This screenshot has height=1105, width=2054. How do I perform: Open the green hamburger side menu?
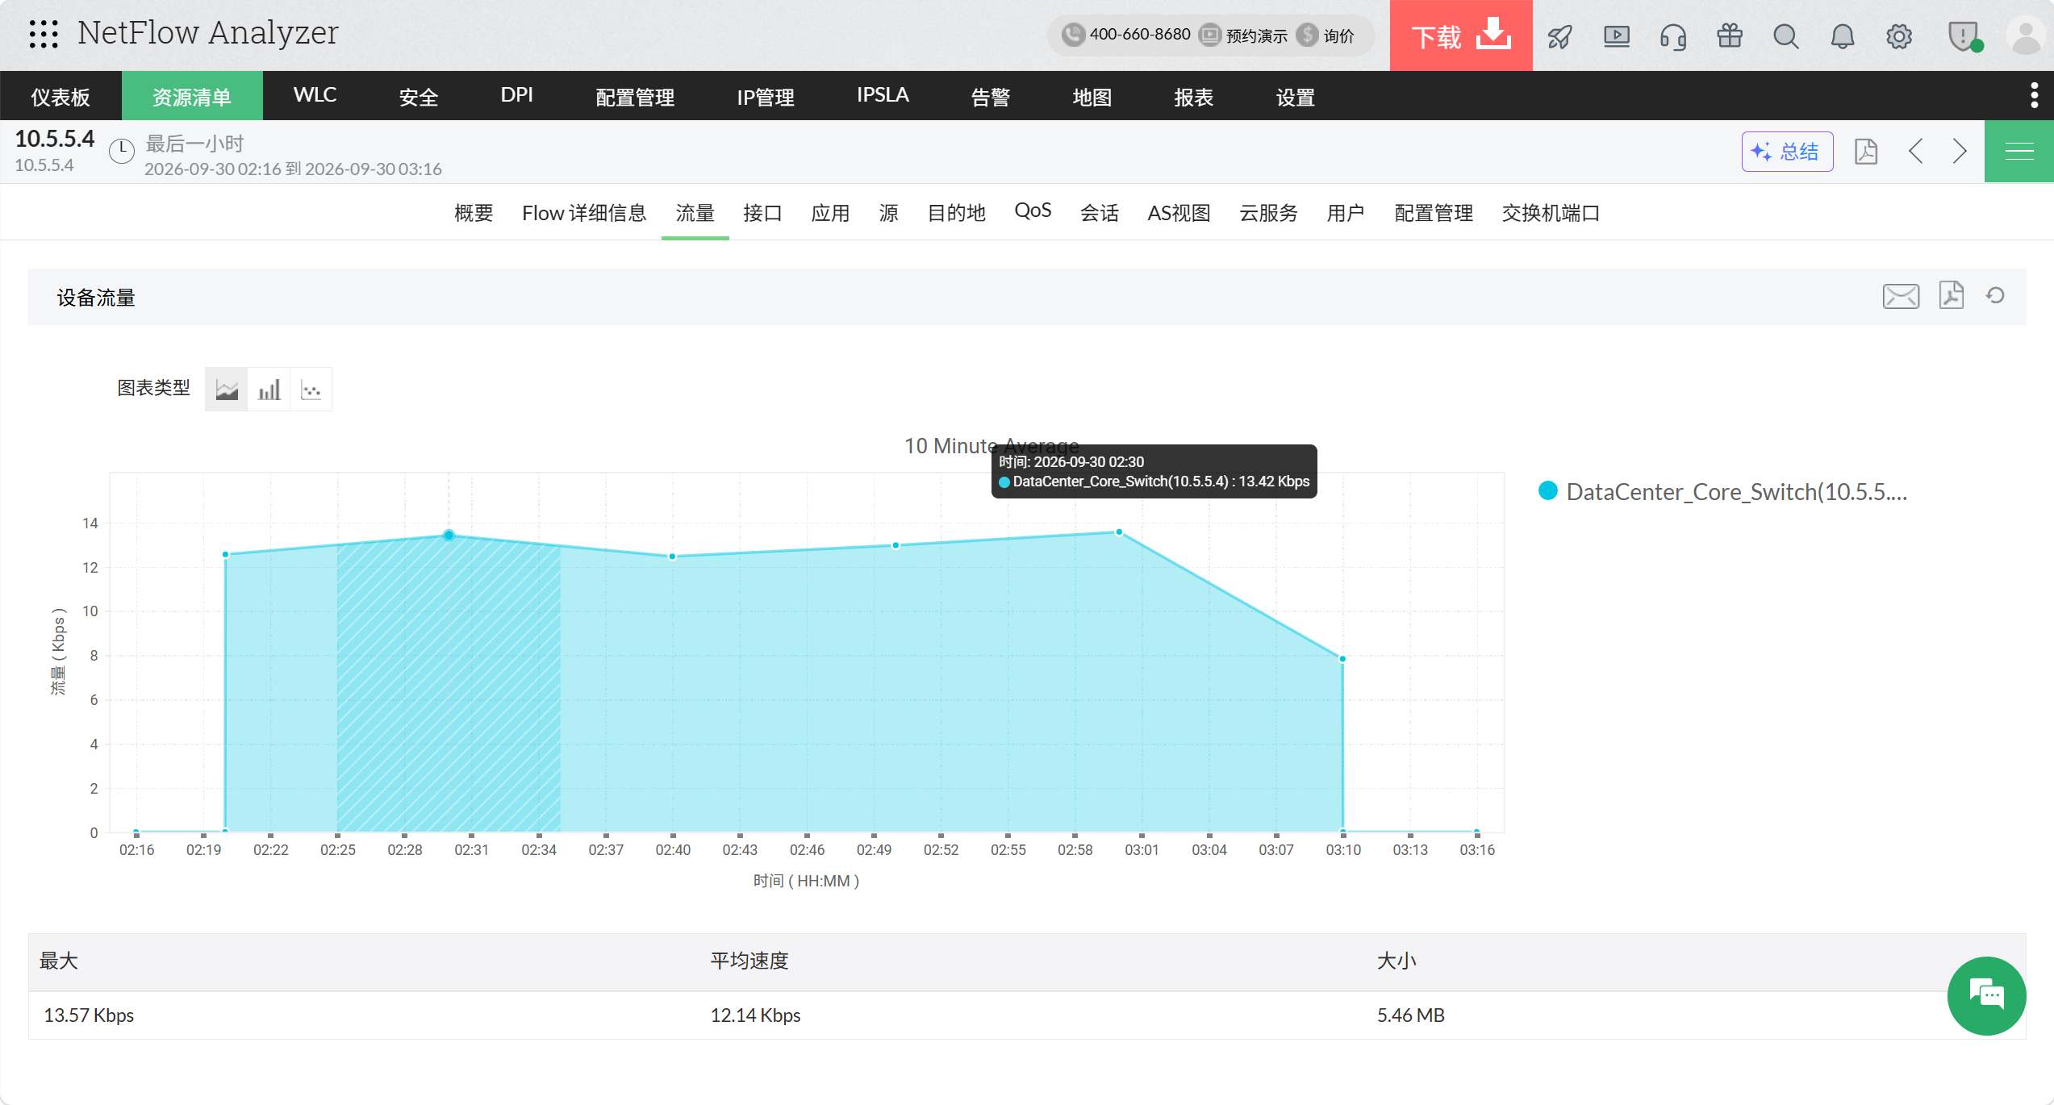coord(2019,152)
